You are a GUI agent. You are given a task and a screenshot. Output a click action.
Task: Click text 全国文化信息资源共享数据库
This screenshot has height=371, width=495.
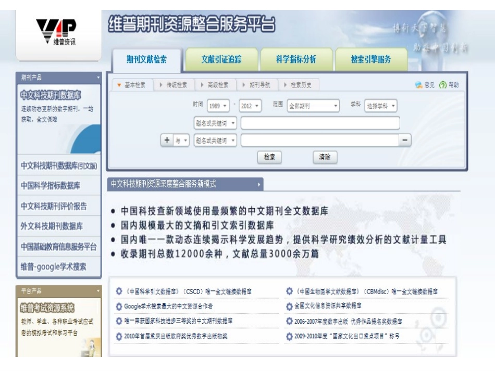coord(328,306)
